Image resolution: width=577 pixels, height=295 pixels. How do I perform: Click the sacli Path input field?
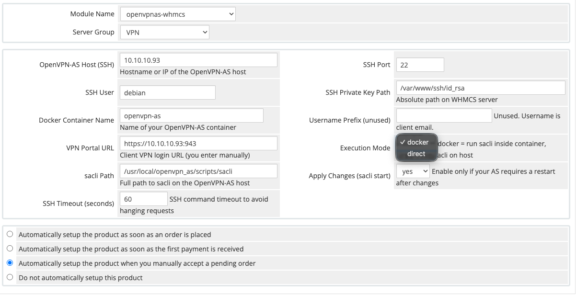[198, 171]
